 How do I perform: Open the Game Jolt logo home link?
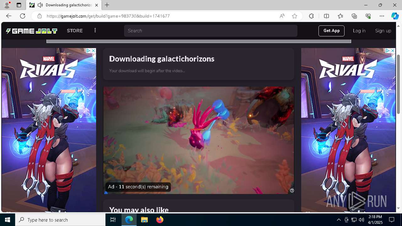[31, 31]
